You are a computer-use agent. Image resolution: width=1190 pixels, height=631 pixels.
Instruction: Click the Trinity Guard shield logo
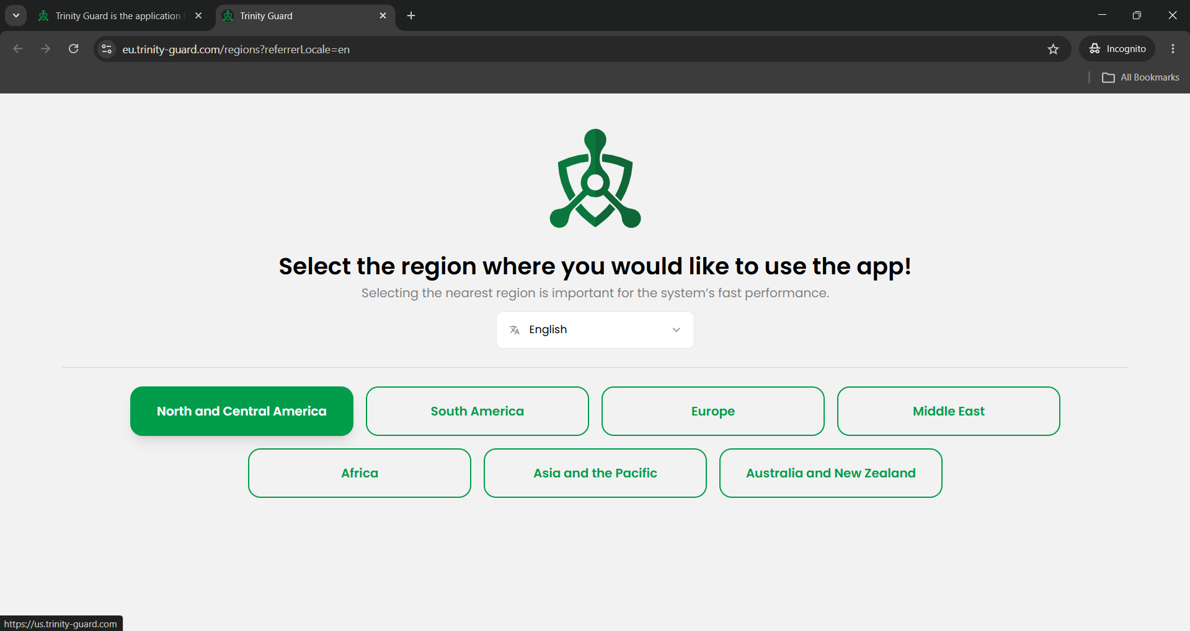[595, 178]
